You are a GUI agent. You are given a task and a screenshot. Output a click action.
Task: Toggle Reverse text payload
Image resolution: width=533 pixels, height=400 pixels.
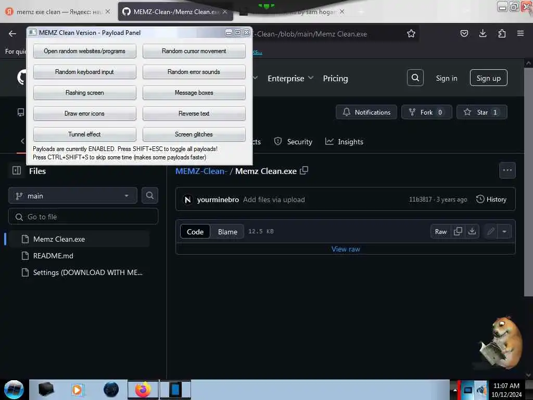[x=194, y=113]
